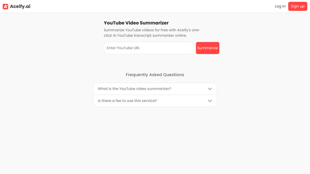Expand chevron beside the service fee question
Image resolution: width=310 pixels, height=174 pixels.
tap(210, 101)
